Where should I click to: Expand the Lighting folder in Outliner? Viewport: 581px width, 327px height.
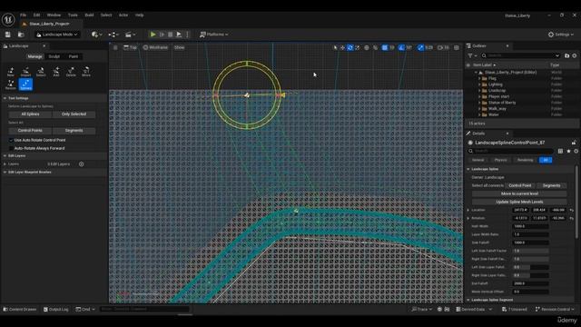click(x=479, y=84)
